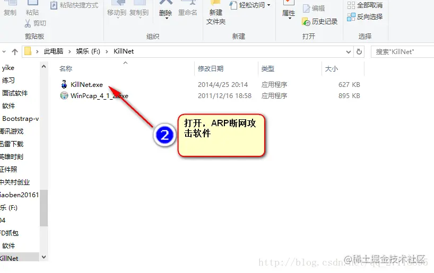Open the address bar history dropdown
434x273 pixels.
pos(349,52)
